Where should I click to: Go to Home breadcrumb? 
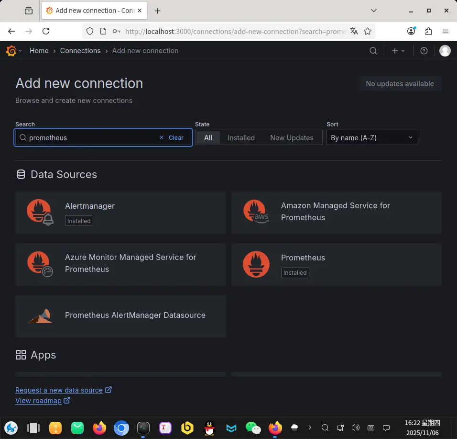coord(39,51)
